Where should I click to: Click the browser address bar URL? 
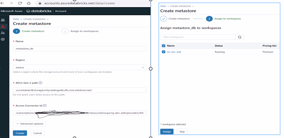[80, 3]
